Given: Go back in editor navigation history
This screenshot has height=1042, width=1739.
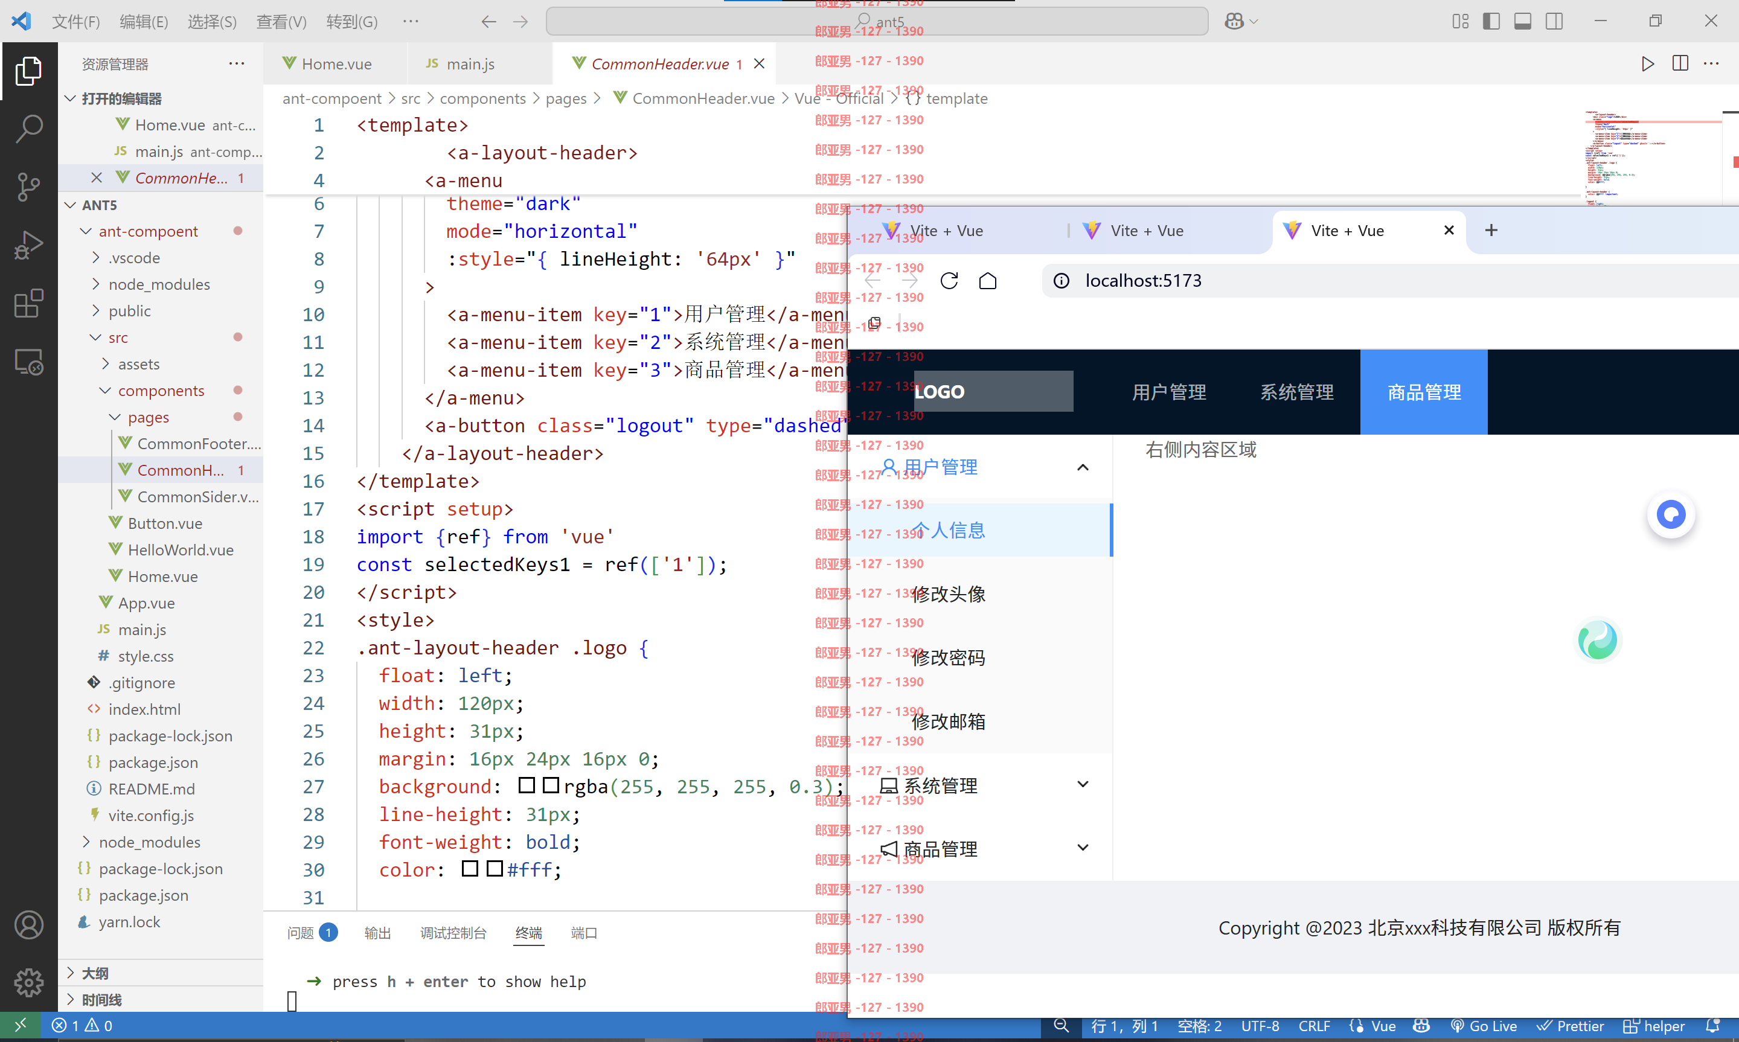Looking at the screenshot, I should click(488, 22).
